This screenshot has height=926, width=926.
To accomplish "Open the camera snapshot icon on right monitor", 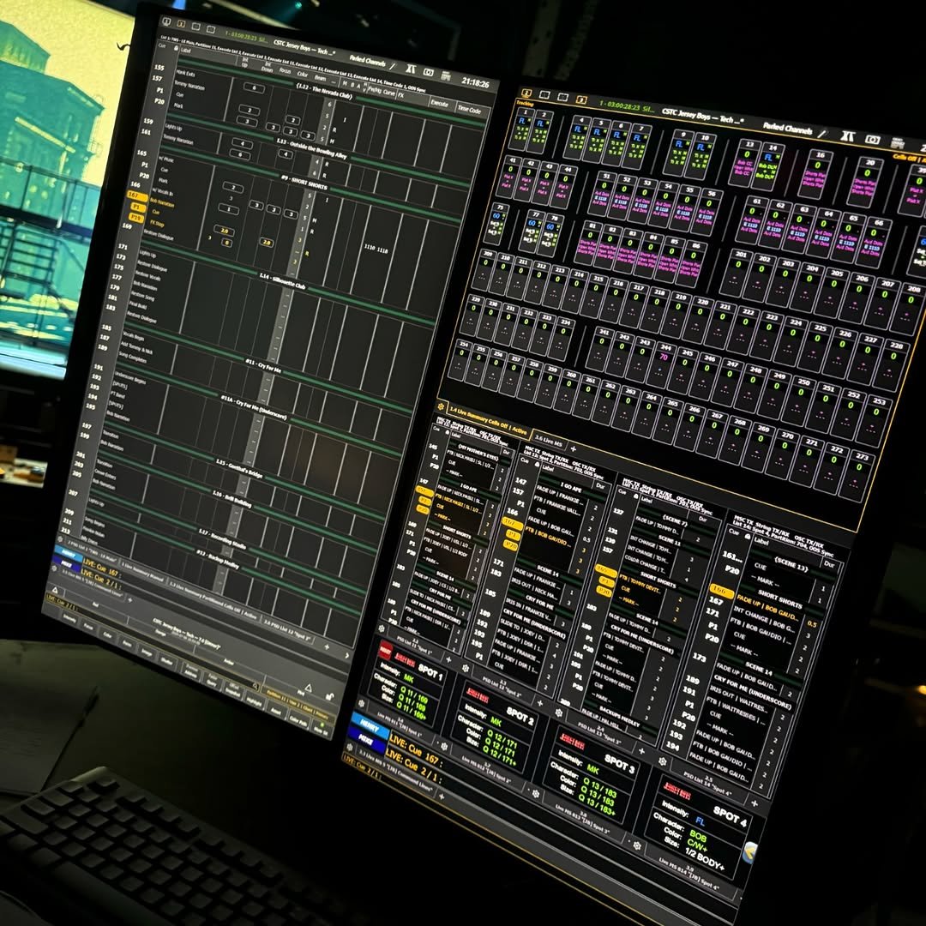I will point(872,140).
